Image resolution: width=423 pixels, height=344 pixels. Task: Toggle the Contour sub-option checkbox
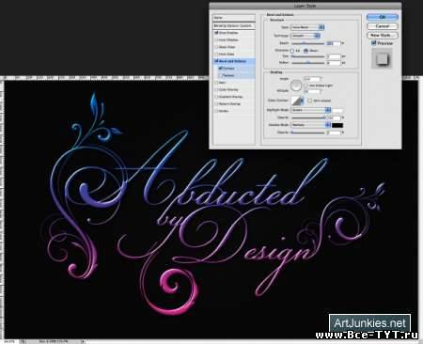tap(220, 68)
